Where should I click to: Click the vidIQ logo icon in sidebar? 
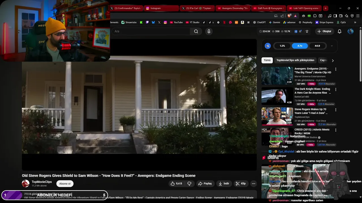point(268,46)
